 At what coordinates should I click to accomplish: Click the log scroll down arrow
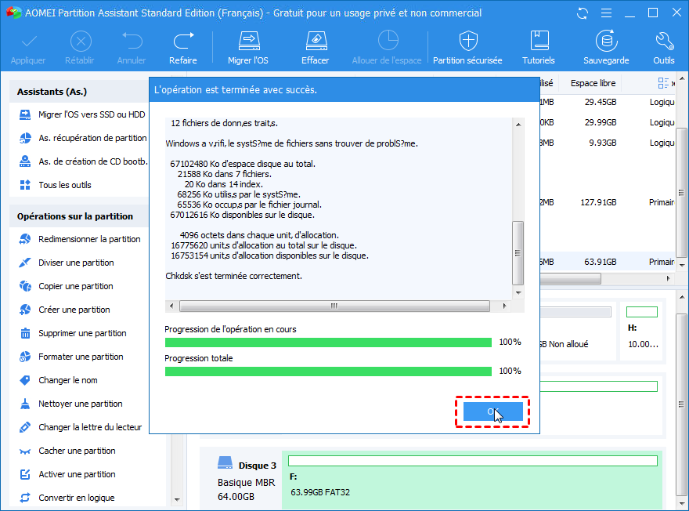[518, 293]
